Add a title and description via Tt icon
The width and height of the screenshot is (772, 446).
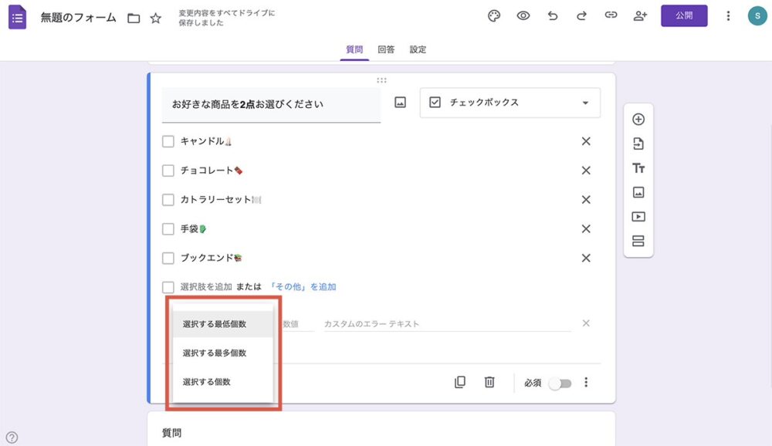(x=638, y=167)
